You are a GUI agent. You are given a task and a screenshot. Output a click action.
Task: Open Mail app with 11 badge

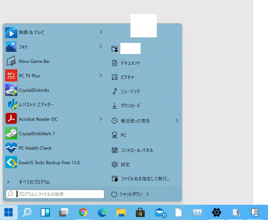tap(160, 213)
